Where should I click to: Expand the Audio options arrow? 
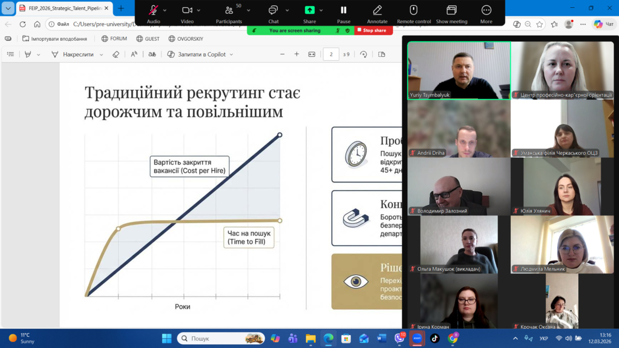point(165,10)
